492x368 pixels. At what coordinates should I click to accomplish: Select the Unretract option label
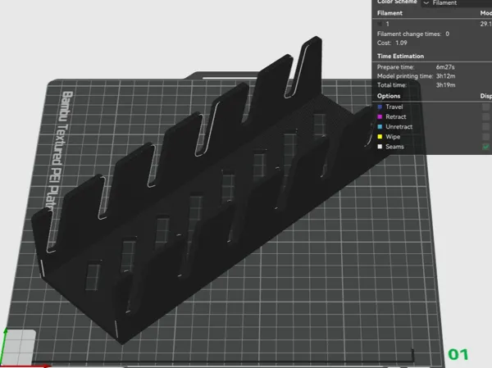[399, 127]
